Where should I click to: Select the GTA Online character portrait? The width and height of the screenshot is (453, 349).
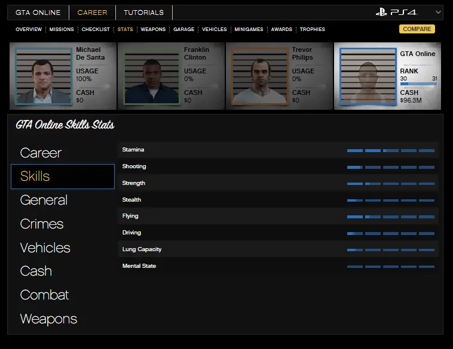[x=368, y=76]
